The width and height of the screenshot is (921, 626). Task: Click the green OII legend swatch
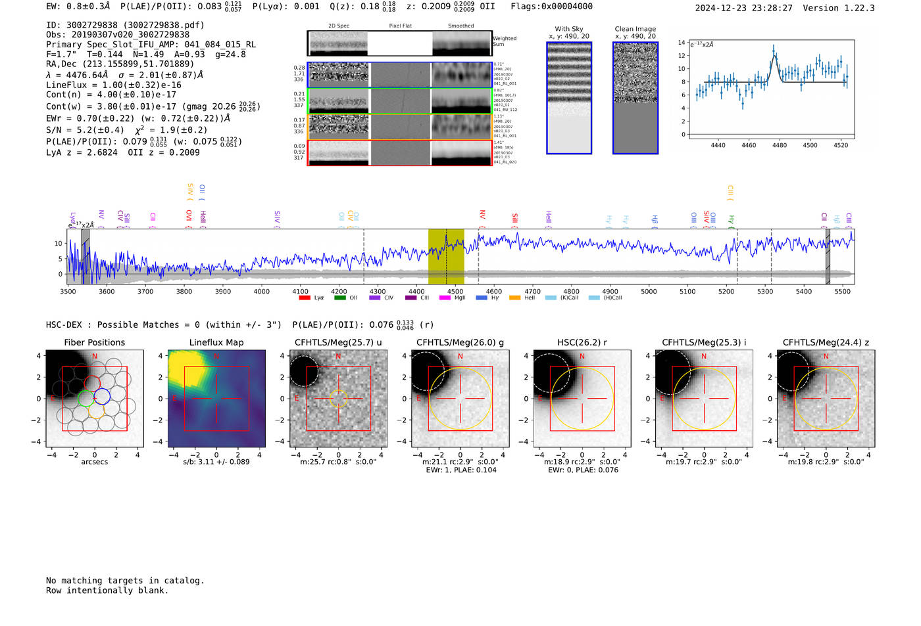click(x=339, y=298)
